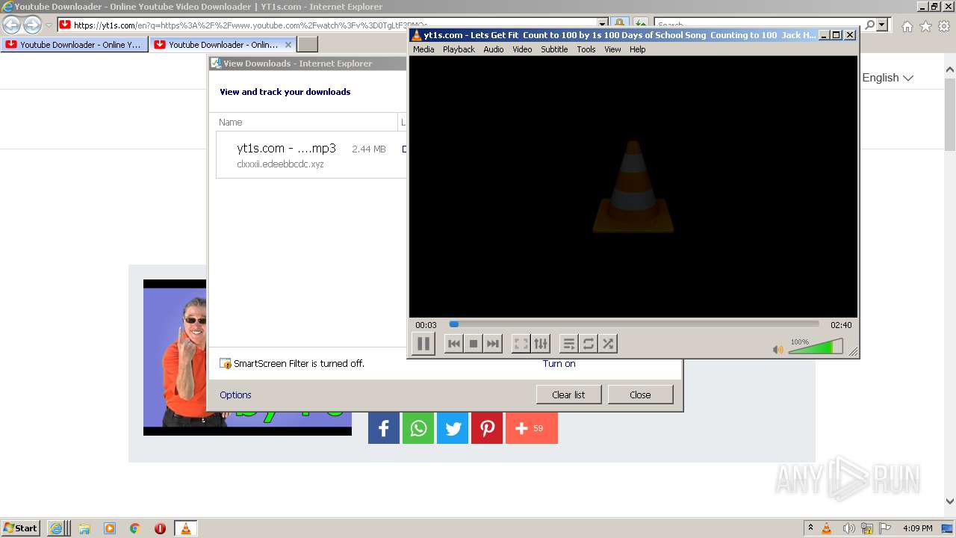Click VLC total time 02:40
The height and width of the screenshot is (538, 956).
[x=841, y=325]
